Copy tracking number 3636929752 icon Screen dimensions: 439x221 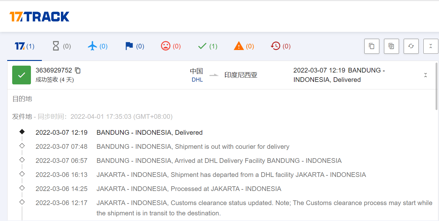point(78,71)
